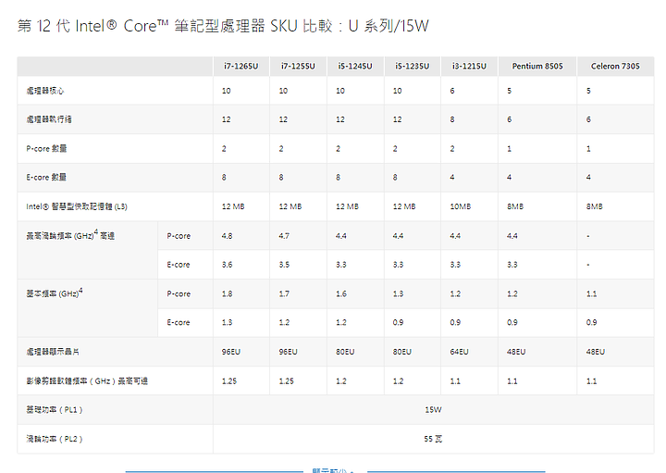Click the 15W value in PL1 row

tap(433, 410)
